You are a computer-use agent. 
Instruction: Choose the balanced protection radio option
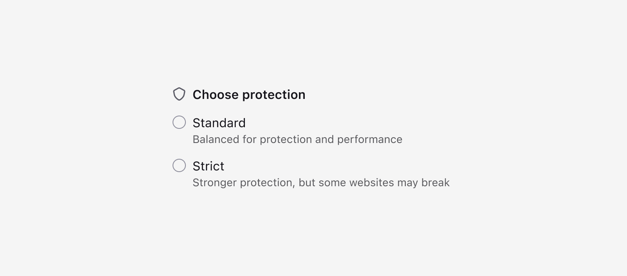[179, 123]
